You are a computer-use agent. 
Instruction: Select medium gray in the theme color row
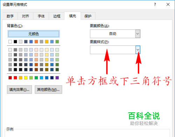tap(41, 41)
